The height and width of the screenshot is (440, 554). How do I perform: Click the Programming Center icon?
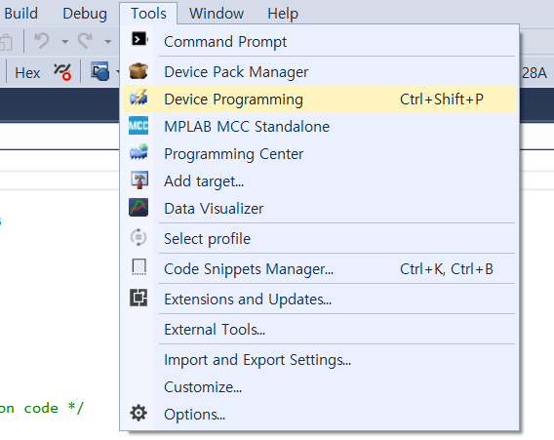(138, 152)
